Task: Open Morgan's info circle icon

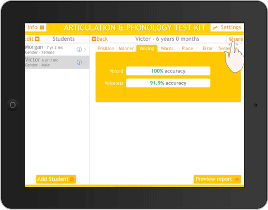Action: coord(79,50)
